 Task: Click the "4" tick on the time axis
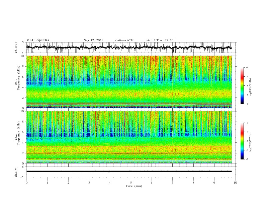110,183
